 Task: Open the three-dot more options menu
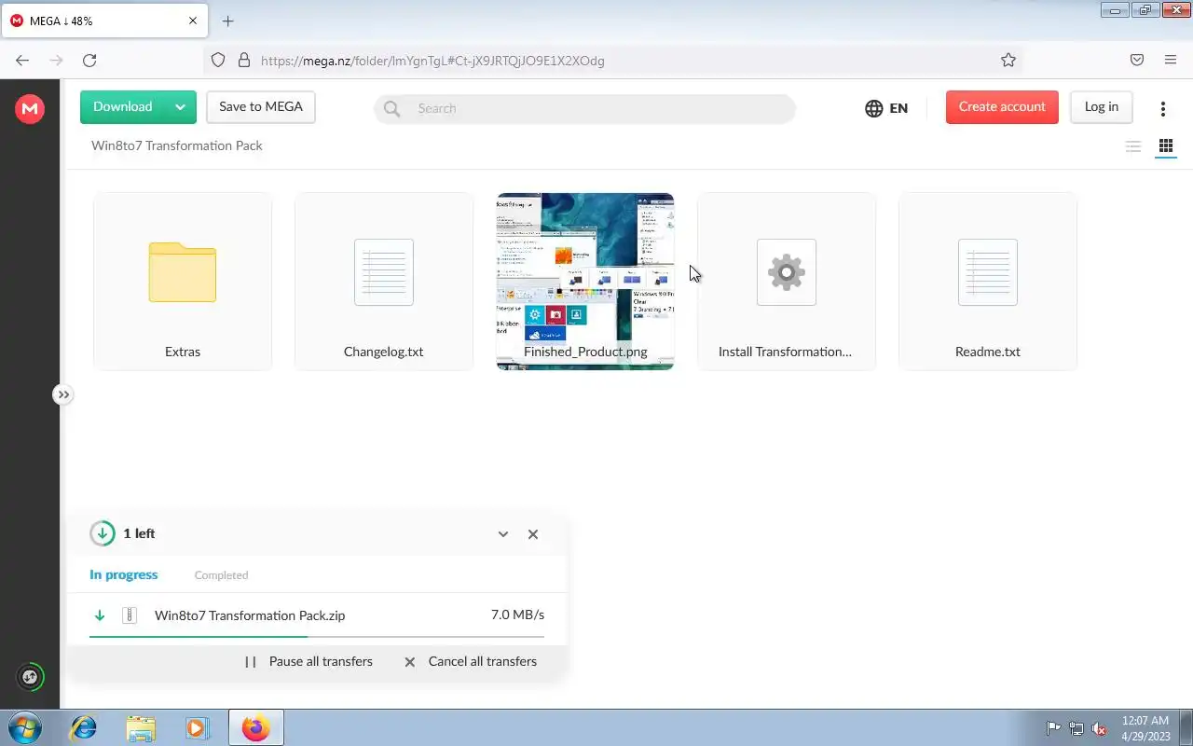[1162, 108]
